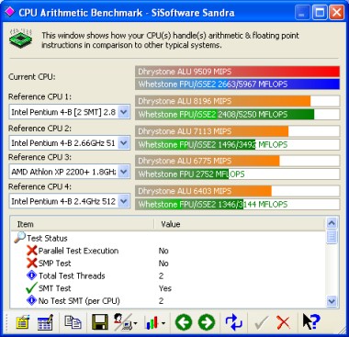Click the green CPU chip icon
This screenshot has height=337, width=349.
(x=20, y=39)
